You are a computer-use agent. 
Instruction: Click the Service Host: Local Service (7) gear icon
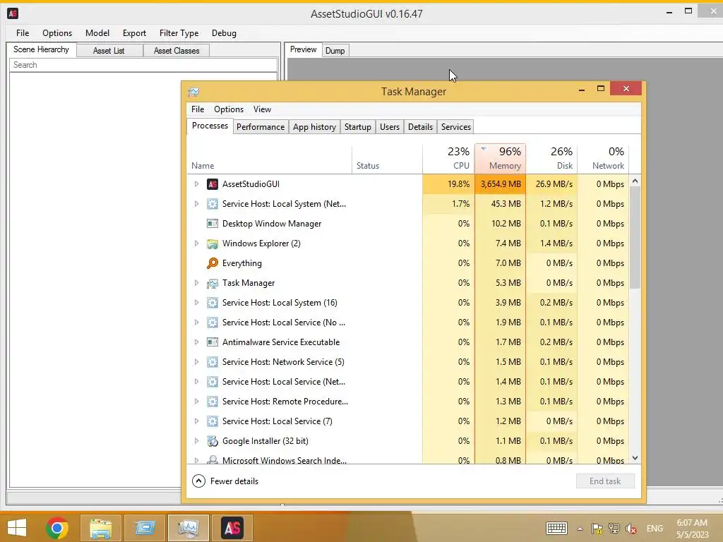[x=212, y=421]
